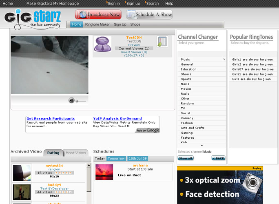Open the Search link
This screenshot has height=204, width=279.
click(x=152, y=3)
